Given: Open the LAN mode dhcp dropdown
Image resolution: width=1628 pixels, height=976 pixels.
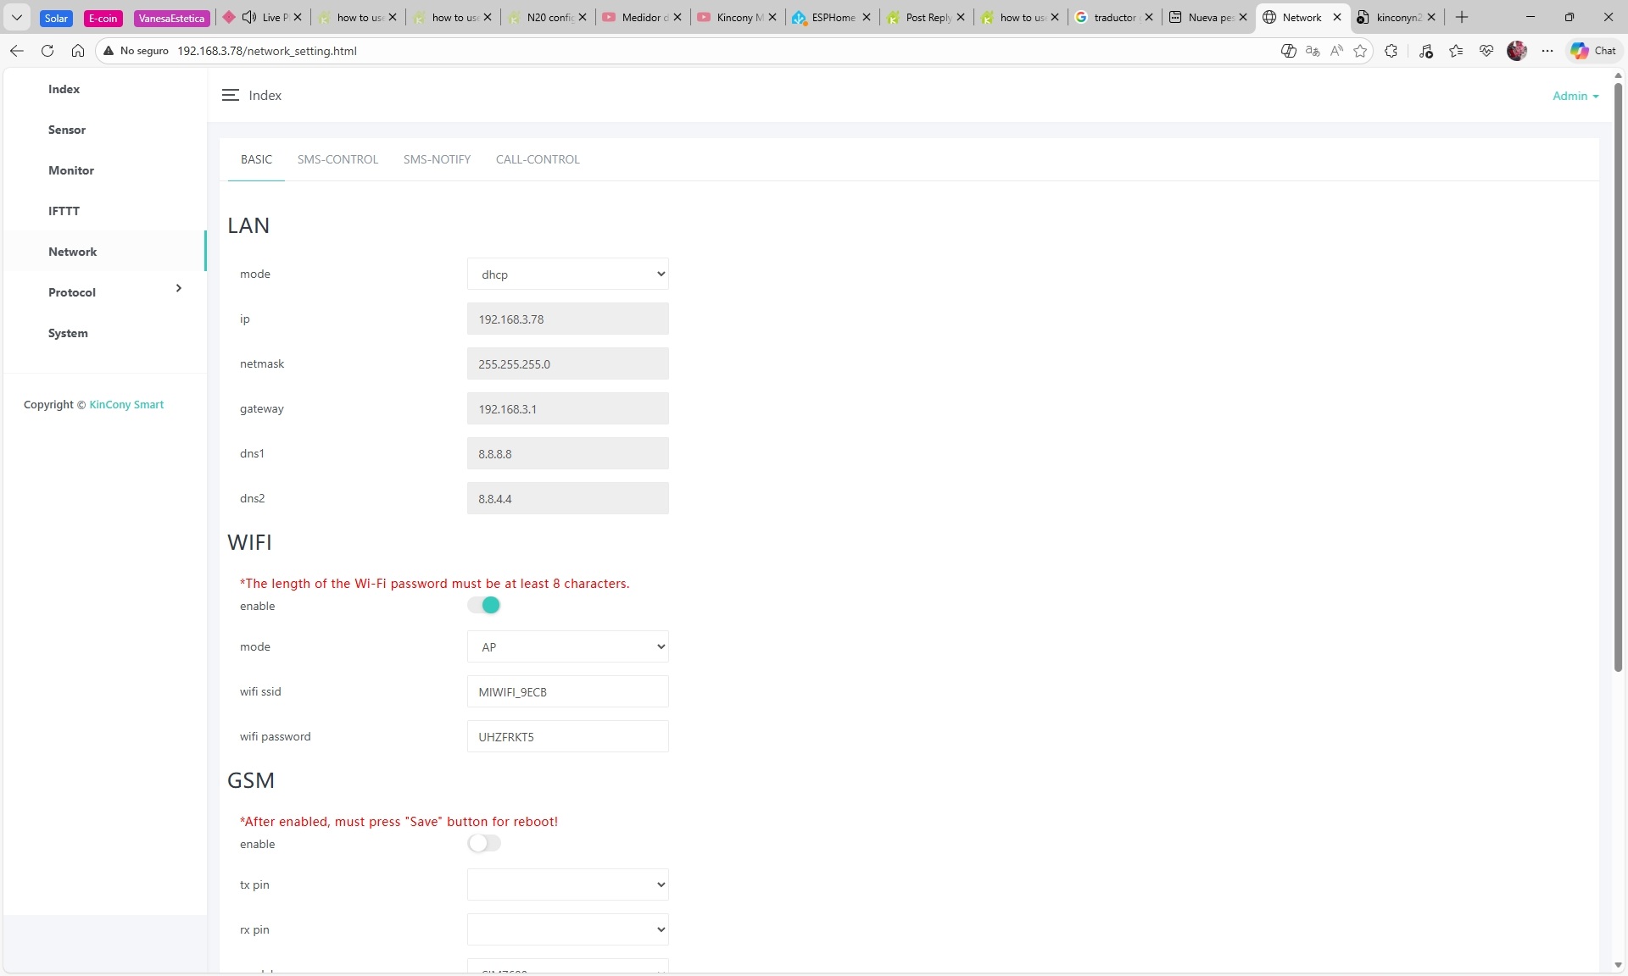Looking at the screenshot, I should pos(567,274).
